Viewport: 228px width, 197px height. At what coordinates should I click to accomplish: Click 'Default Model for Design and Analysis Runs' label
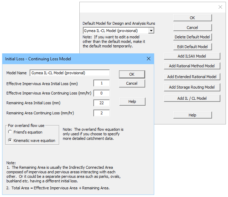pos(119,23)
